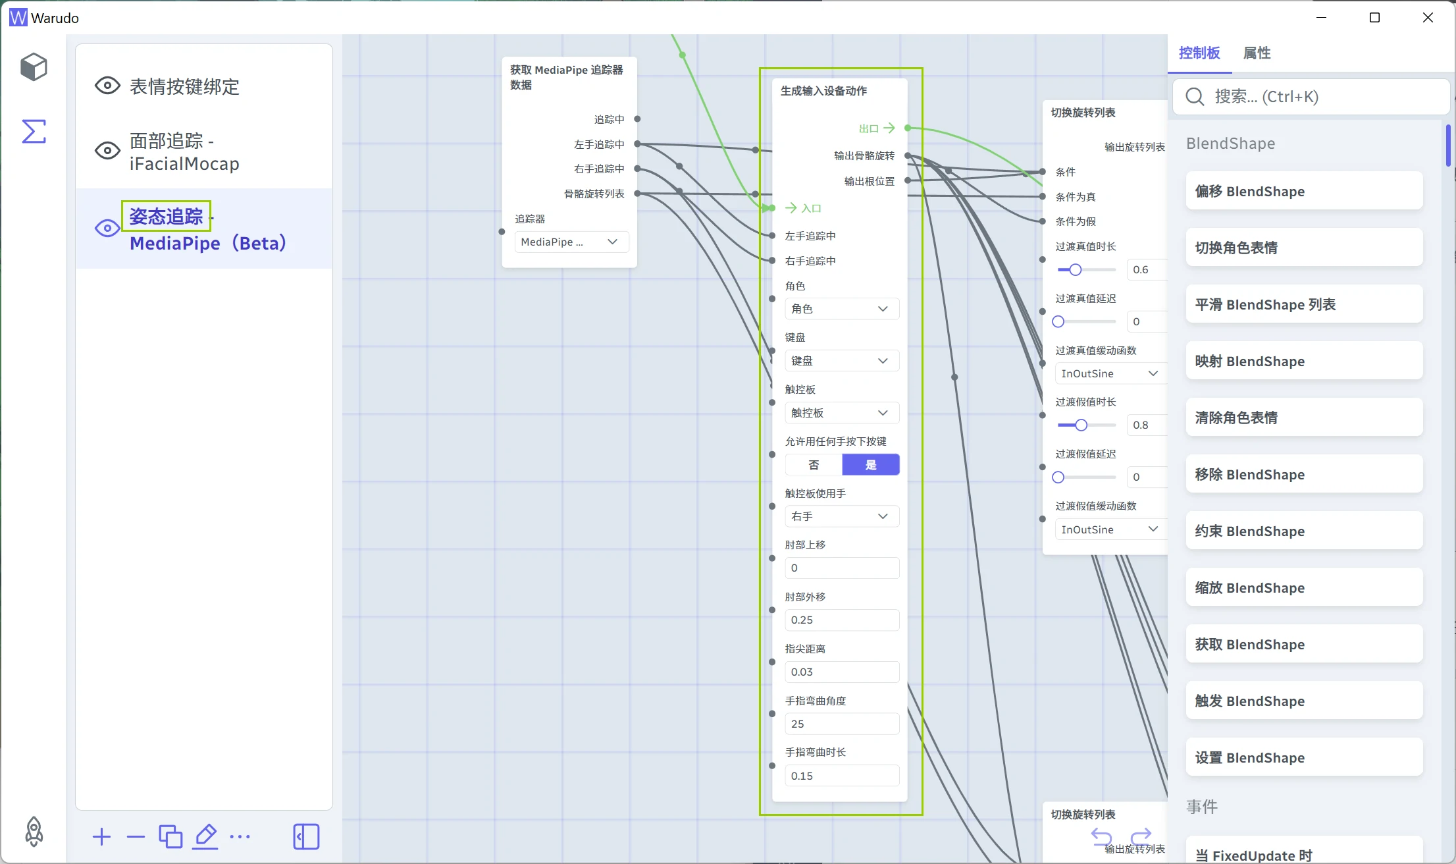The image size is (1456, 864).
Task: Click the 出口 exit flow arrow
Action: tap(889, 128)
